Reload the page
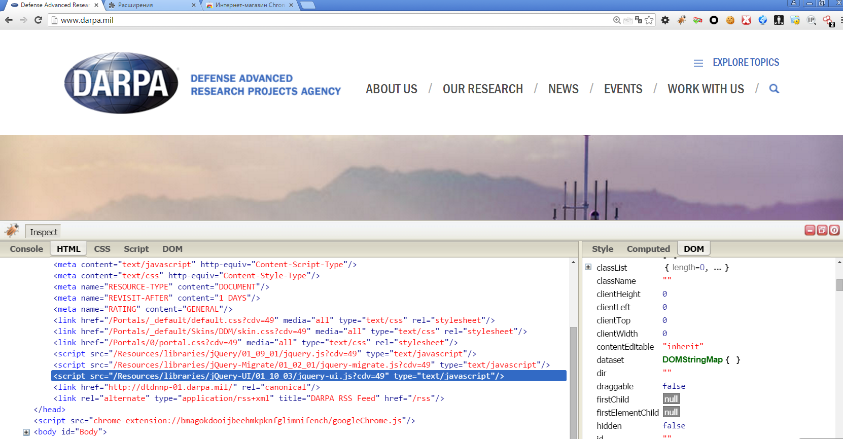 pos(38,20)
